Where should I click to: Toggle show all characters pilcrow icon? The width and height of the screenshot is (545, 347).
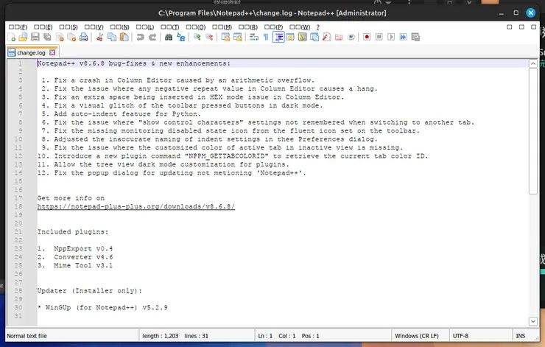(x=266, y=37)
